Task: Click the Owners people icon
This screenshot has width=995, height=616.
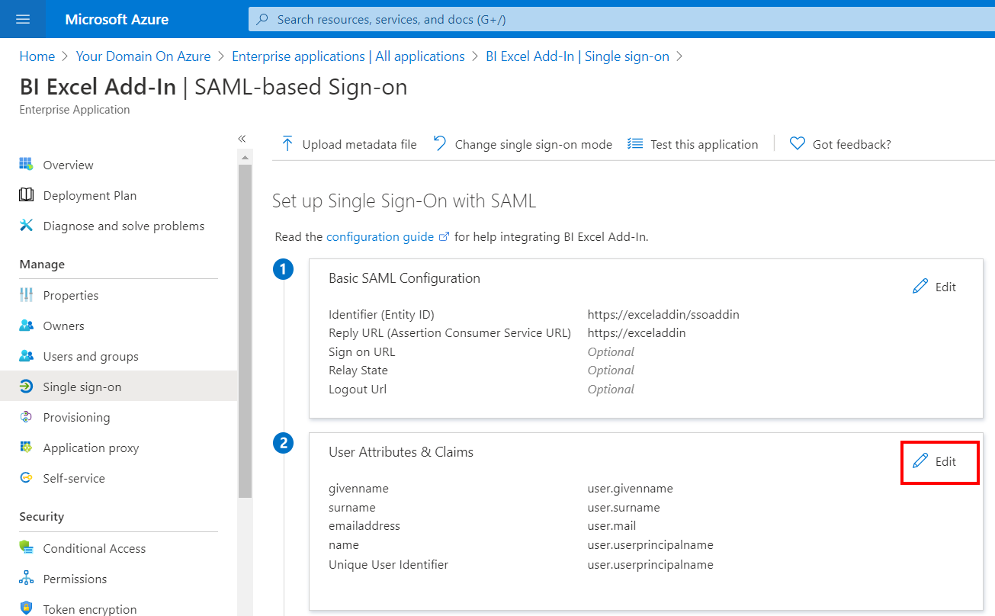Action: (x=27, y=326)
